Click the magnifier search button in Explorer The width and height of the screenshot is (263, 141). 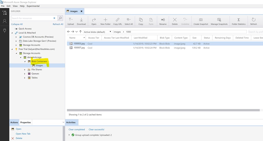pyautogui.click(x=60, y=18)
